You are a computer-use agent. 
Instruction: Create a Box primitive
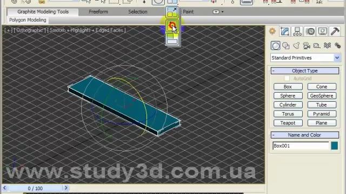288,87
